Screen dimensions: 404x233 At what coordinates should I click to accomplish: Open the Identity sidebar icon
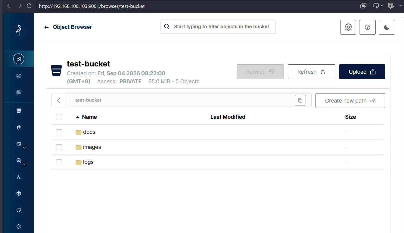(x=19, y=144)
